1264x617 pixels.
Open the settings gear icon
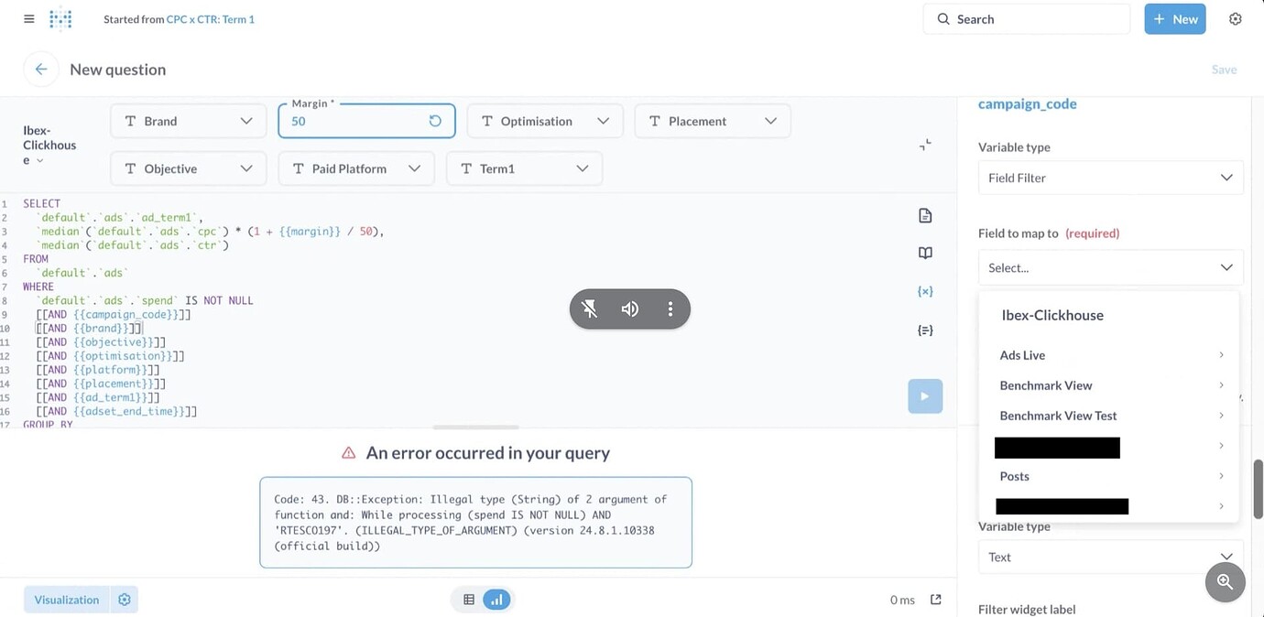(1235, 19)
